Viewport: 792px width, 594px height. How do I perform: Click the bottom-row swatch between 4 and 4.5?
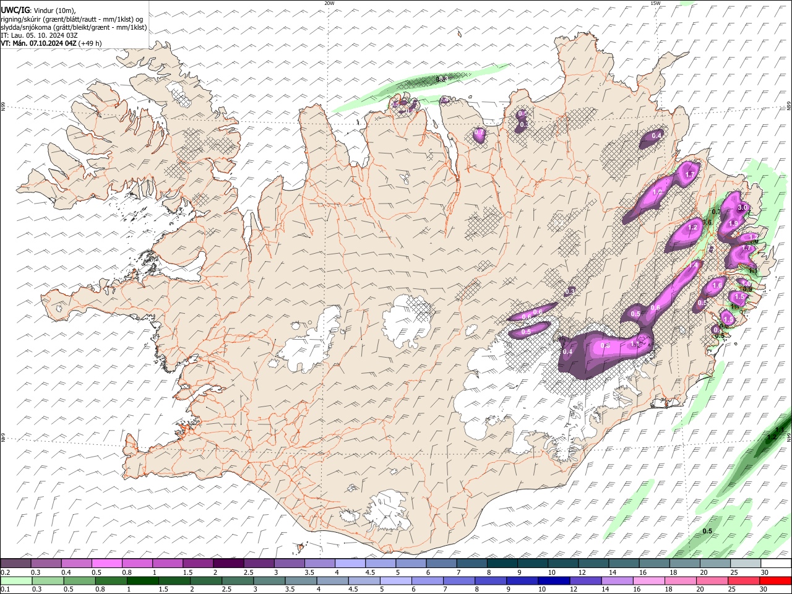(x=332, y=580)
